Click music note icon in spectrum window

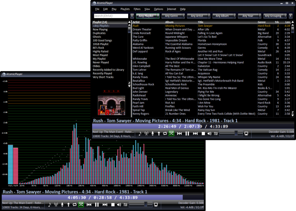tap(49, 205)
